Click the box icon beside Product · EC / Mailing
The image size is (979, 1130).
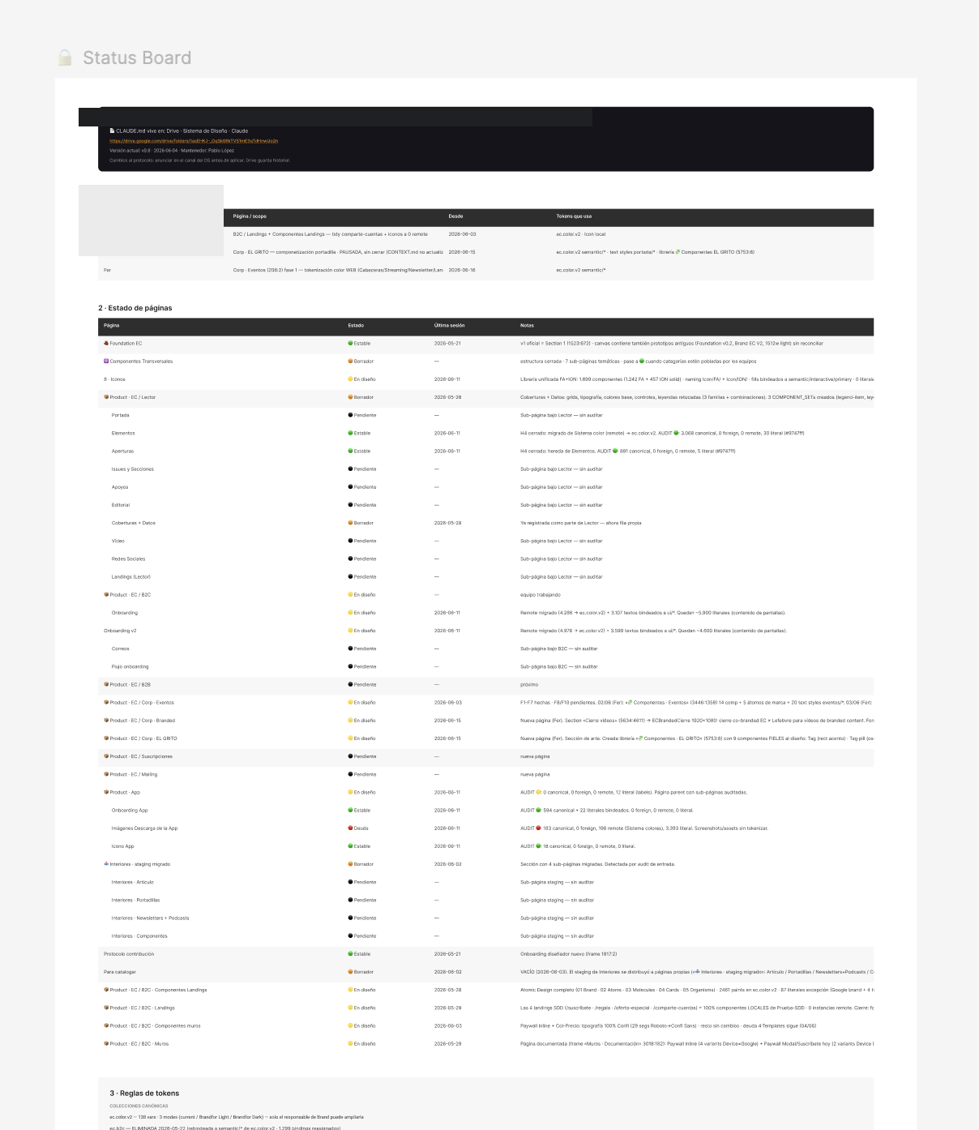106,774
